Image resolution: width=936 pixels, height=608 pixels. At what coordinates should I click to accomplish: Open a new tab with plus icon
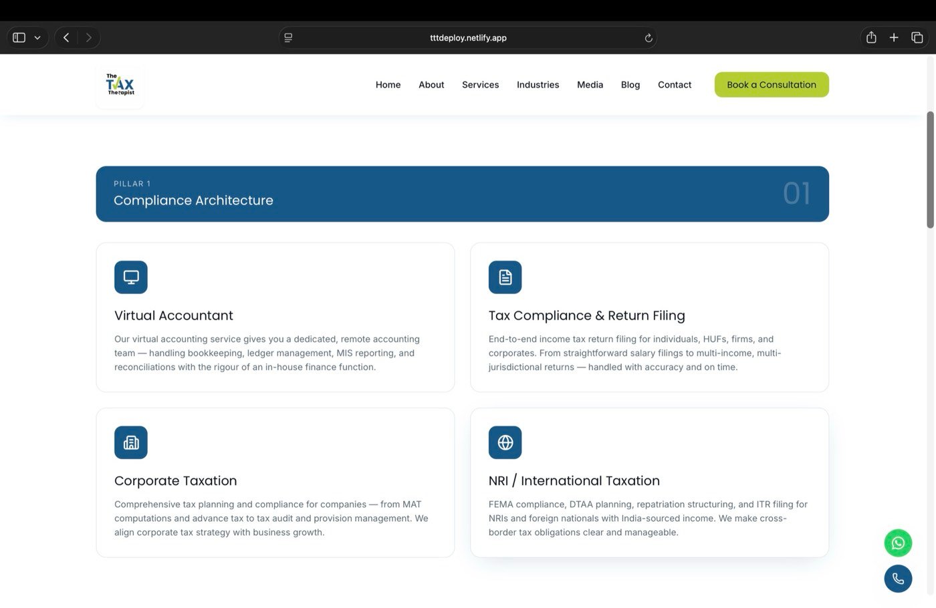894,37
